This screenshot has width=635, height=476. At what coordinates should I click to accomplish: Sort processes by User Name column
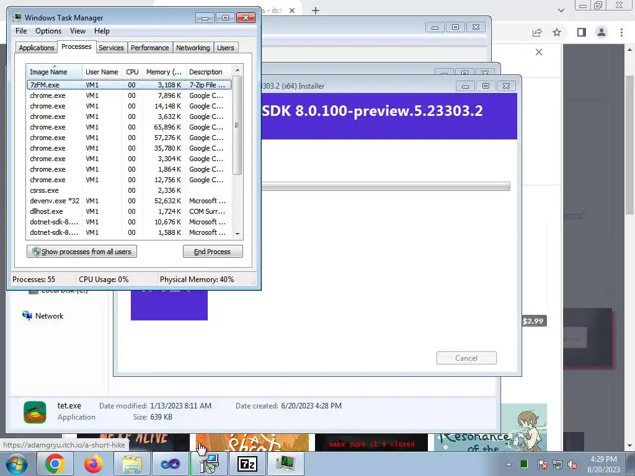tap(102, 72)
